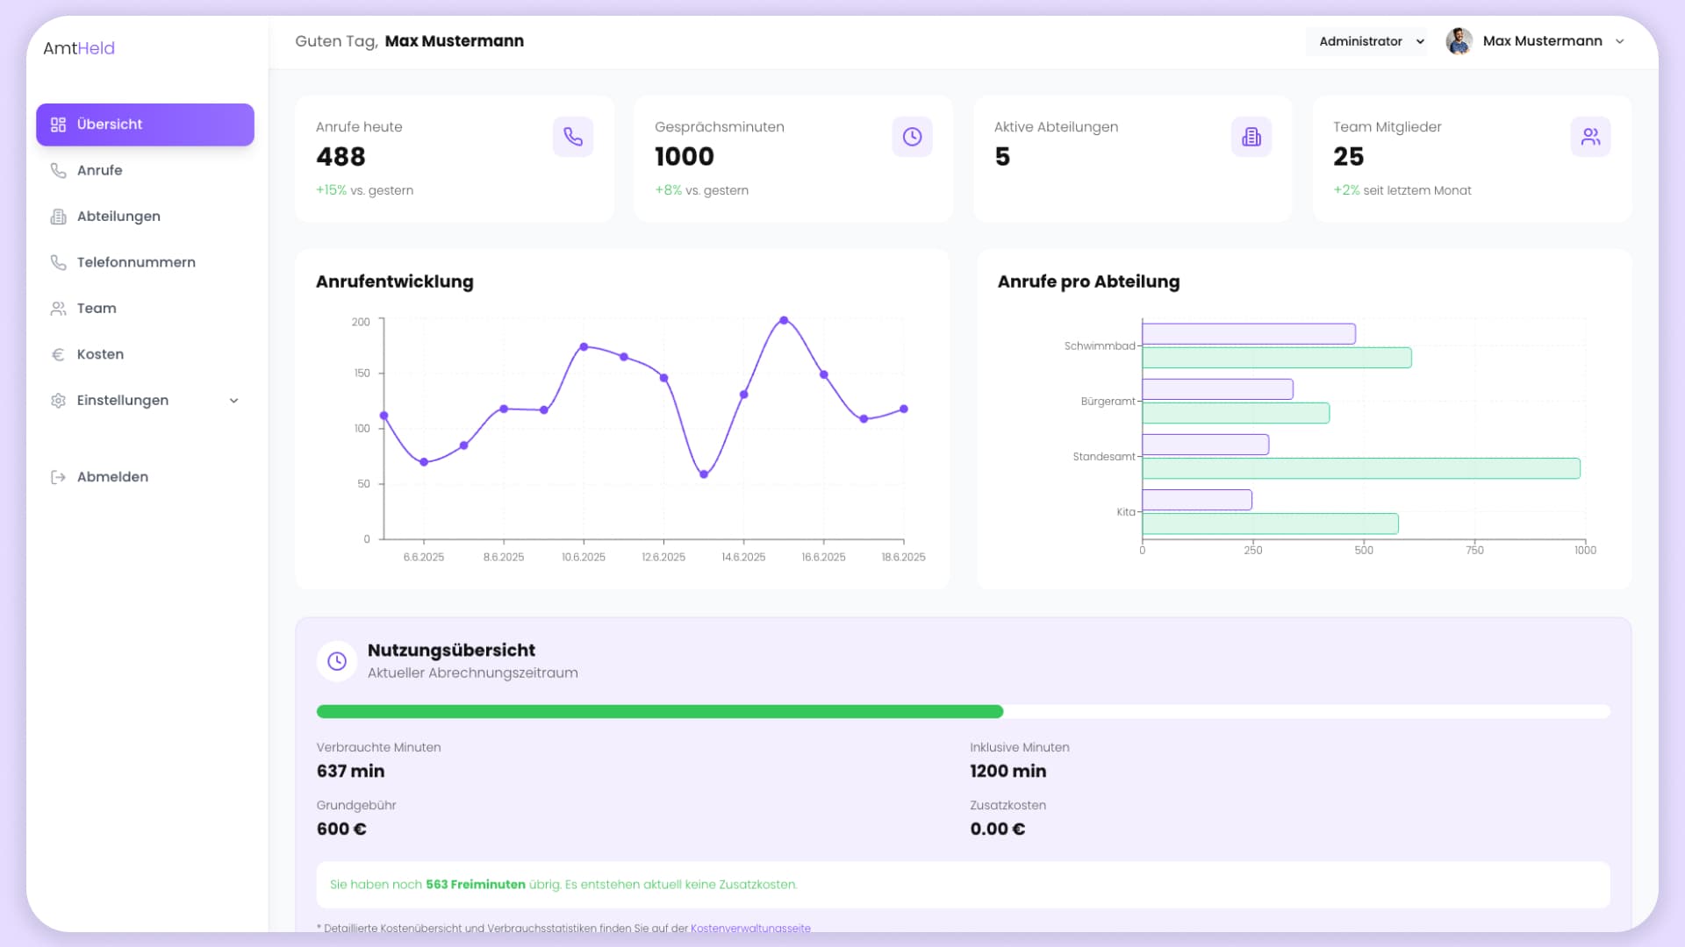
Task: Open the Team sidebar page
Action: [x=97, y=309]
